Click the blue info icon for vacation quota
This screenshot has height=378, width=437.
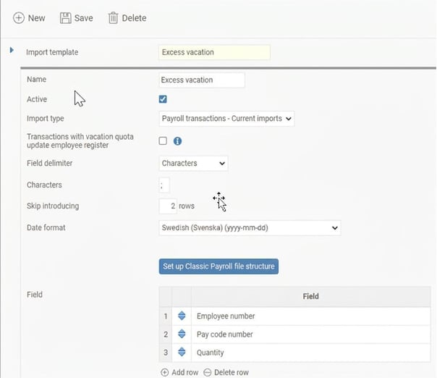coord(177,141)
